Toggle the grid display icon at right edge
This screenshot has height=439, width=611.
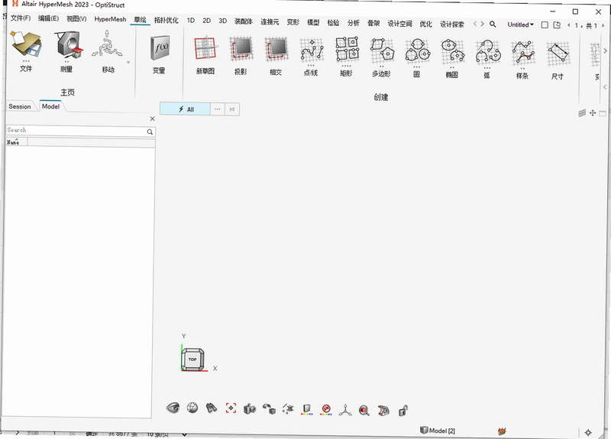(x=582, y=112)
